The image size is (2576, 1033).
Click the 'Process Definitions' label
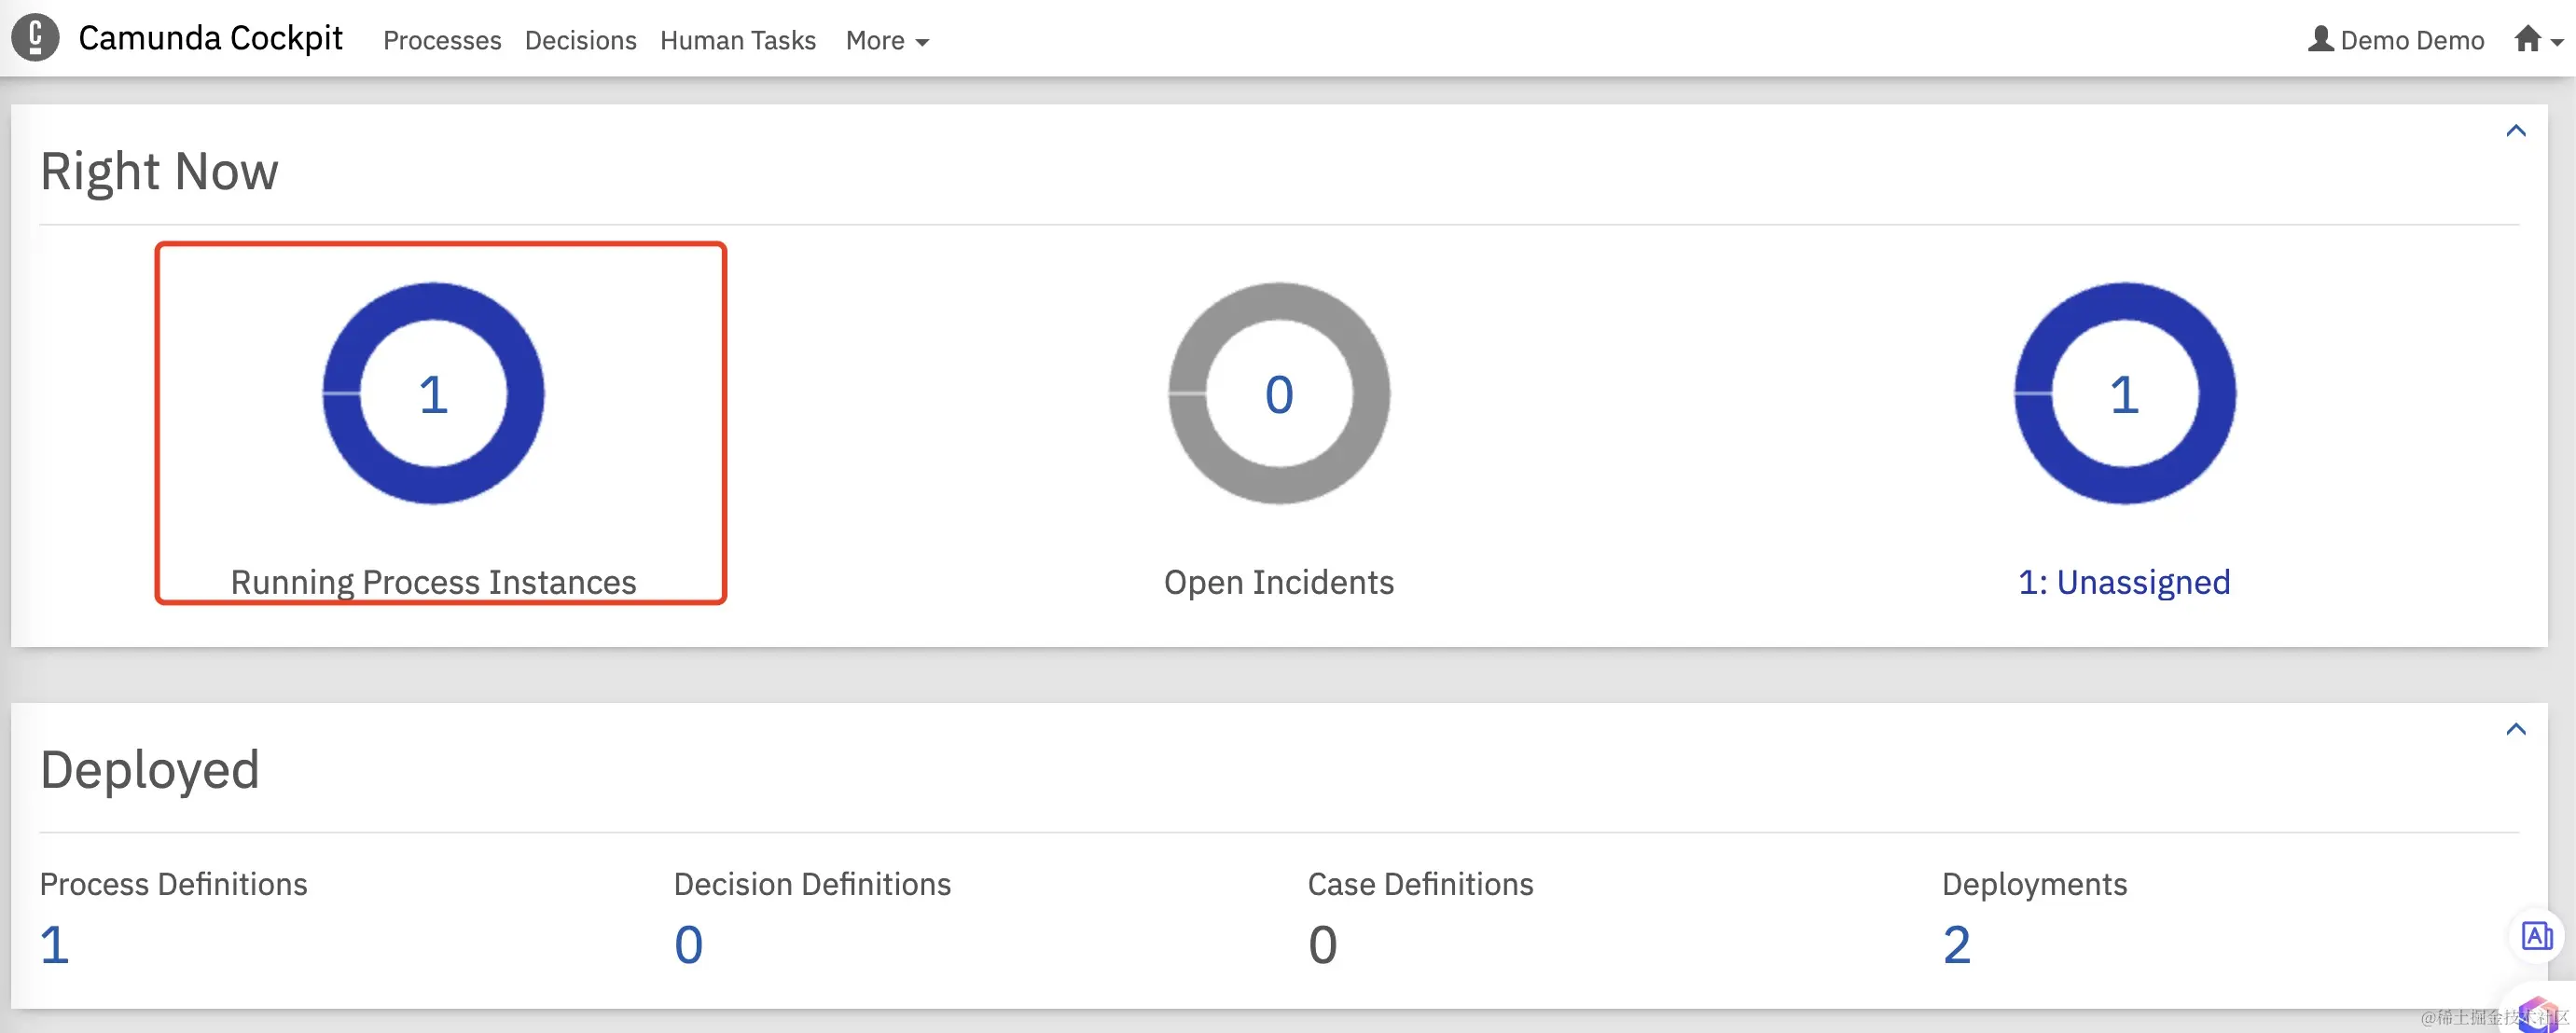[173, 884]
